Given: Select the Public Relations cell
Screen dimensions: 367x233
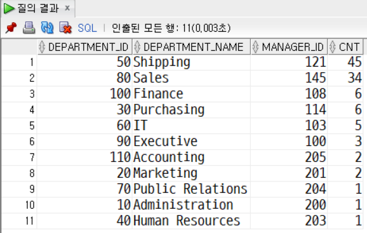Looking at the screenshot, I should click(192, 189).
